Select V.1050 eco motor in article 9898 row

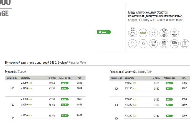click(x=131, y=99)
